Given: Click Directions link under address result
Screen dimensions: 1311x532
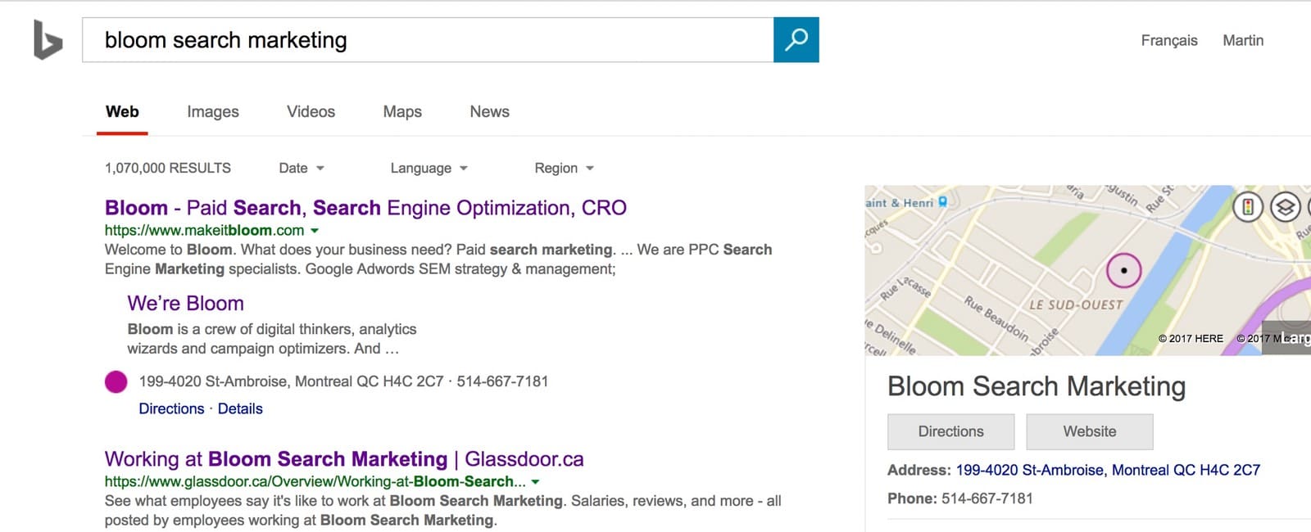Looking at the screenshot, I should pos(171,408).
